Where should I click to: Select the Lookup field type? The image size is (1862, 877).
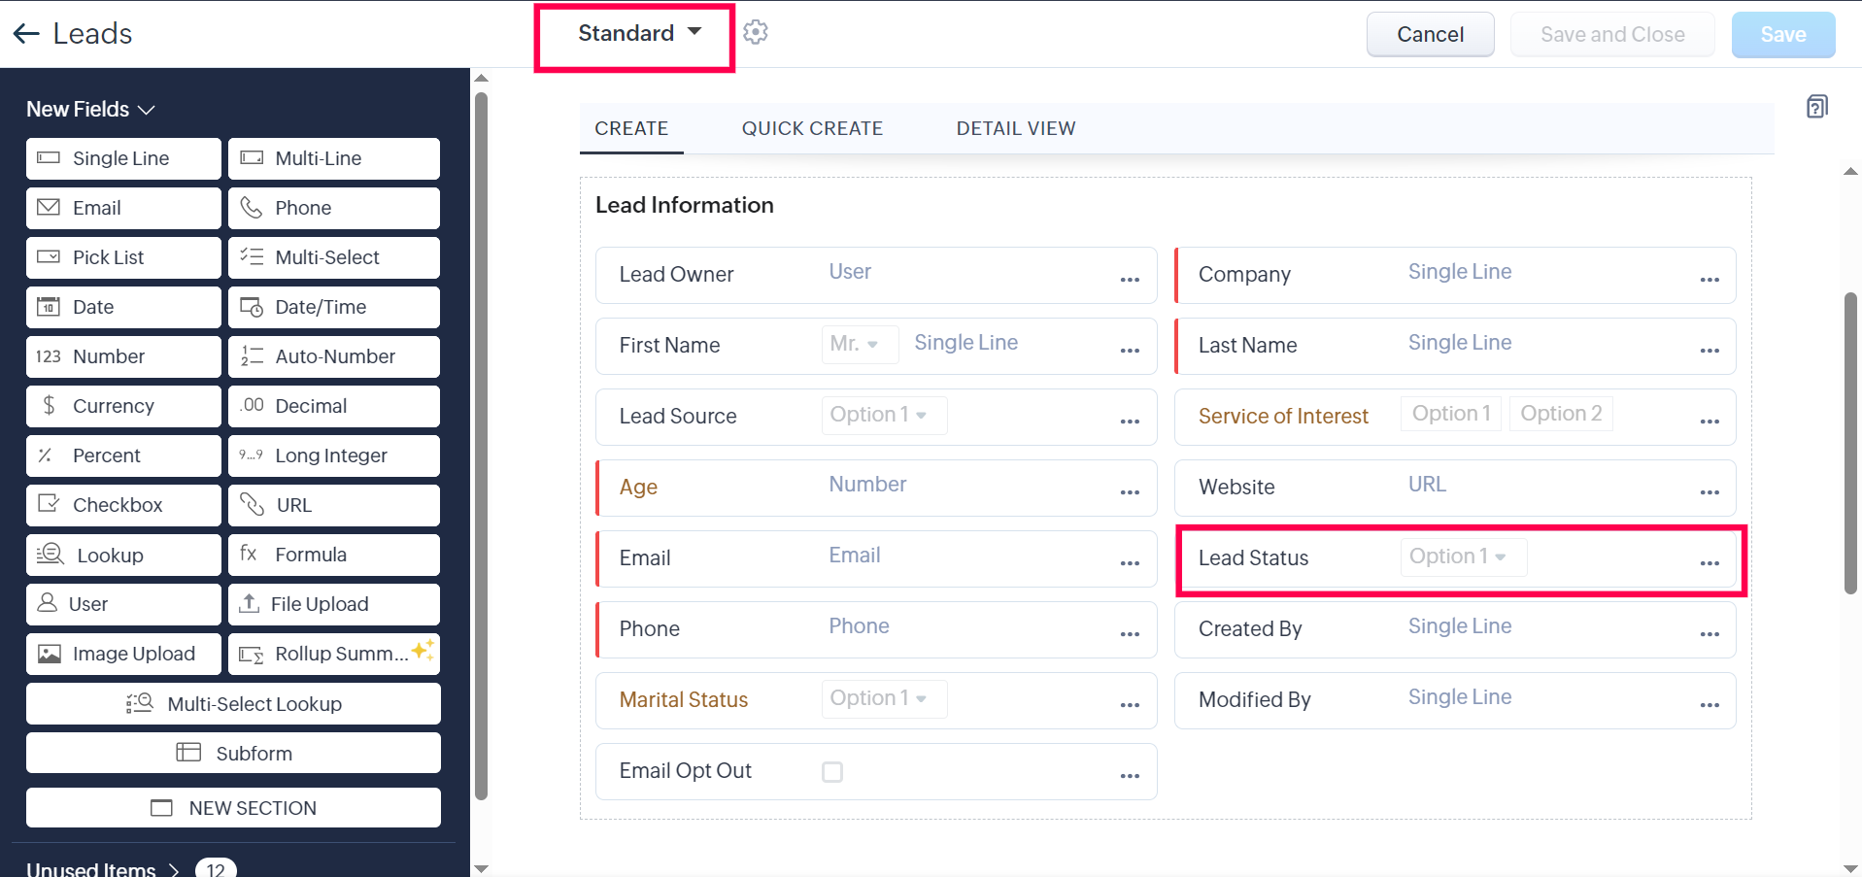coord(123,556)
